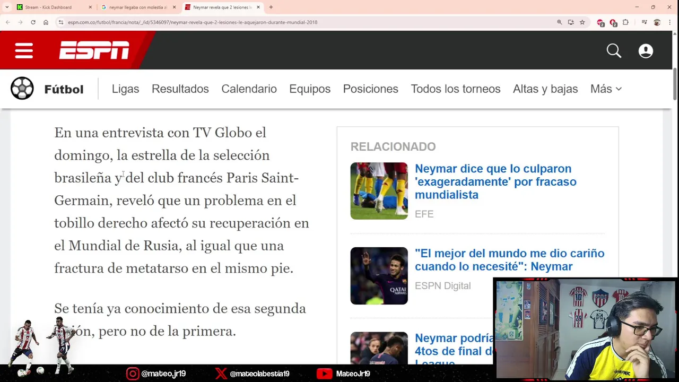Go back with browser back arrow

click(8, 22)
